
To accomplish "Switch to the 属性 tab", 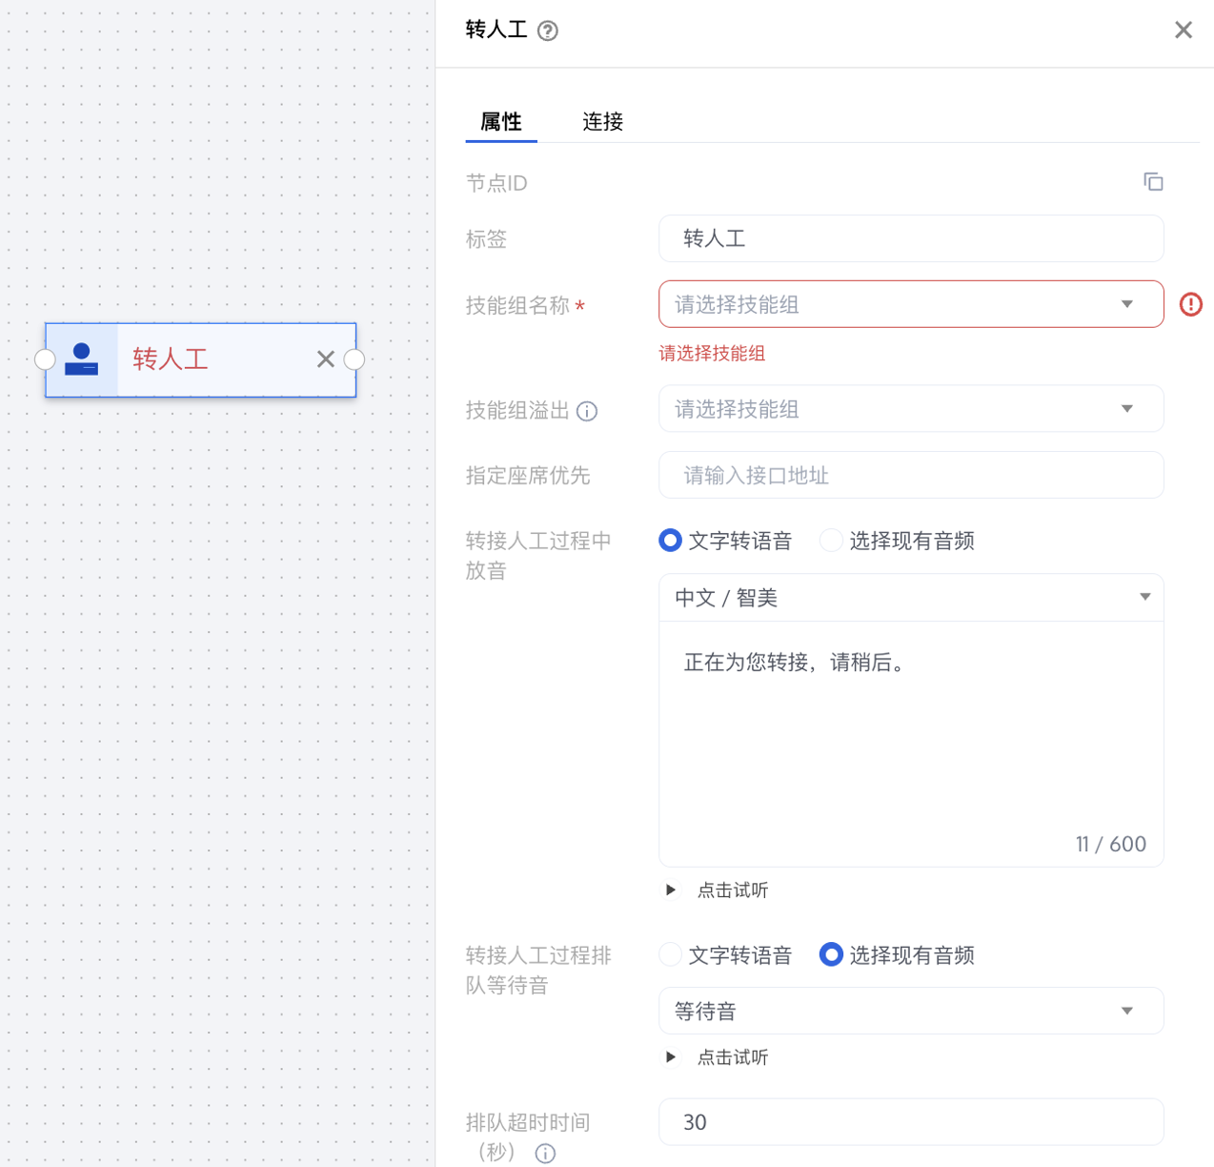I will [x=501, y=122].
